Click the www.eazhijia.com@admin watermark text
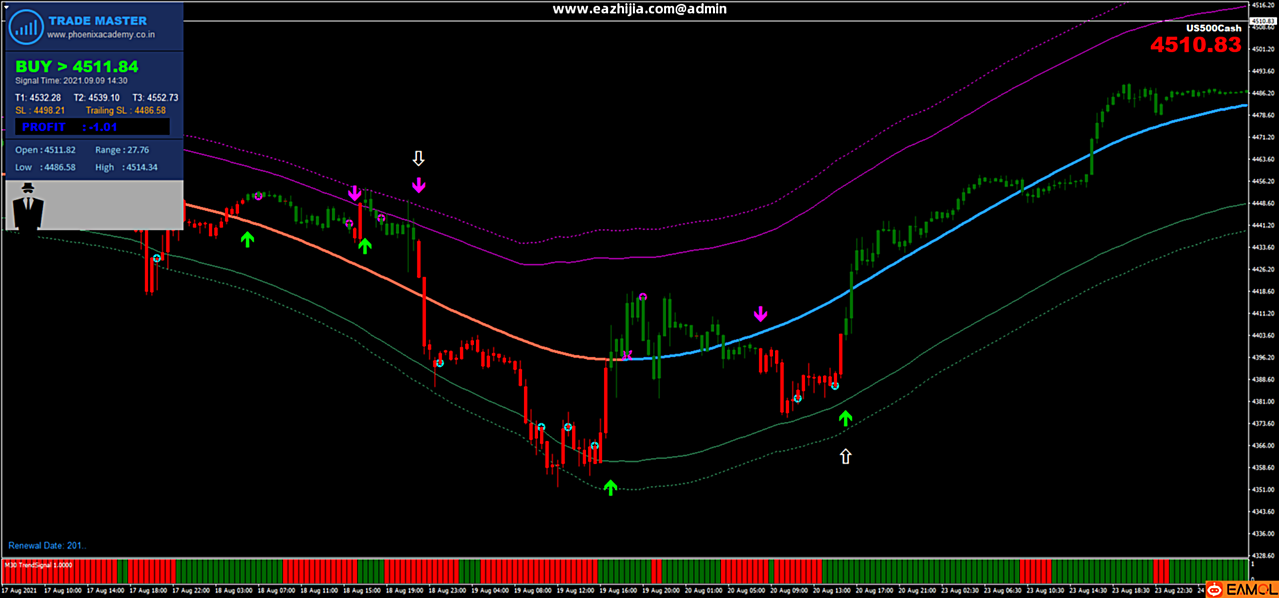Viewport: 1279px width, 598px height. [639, 9]
